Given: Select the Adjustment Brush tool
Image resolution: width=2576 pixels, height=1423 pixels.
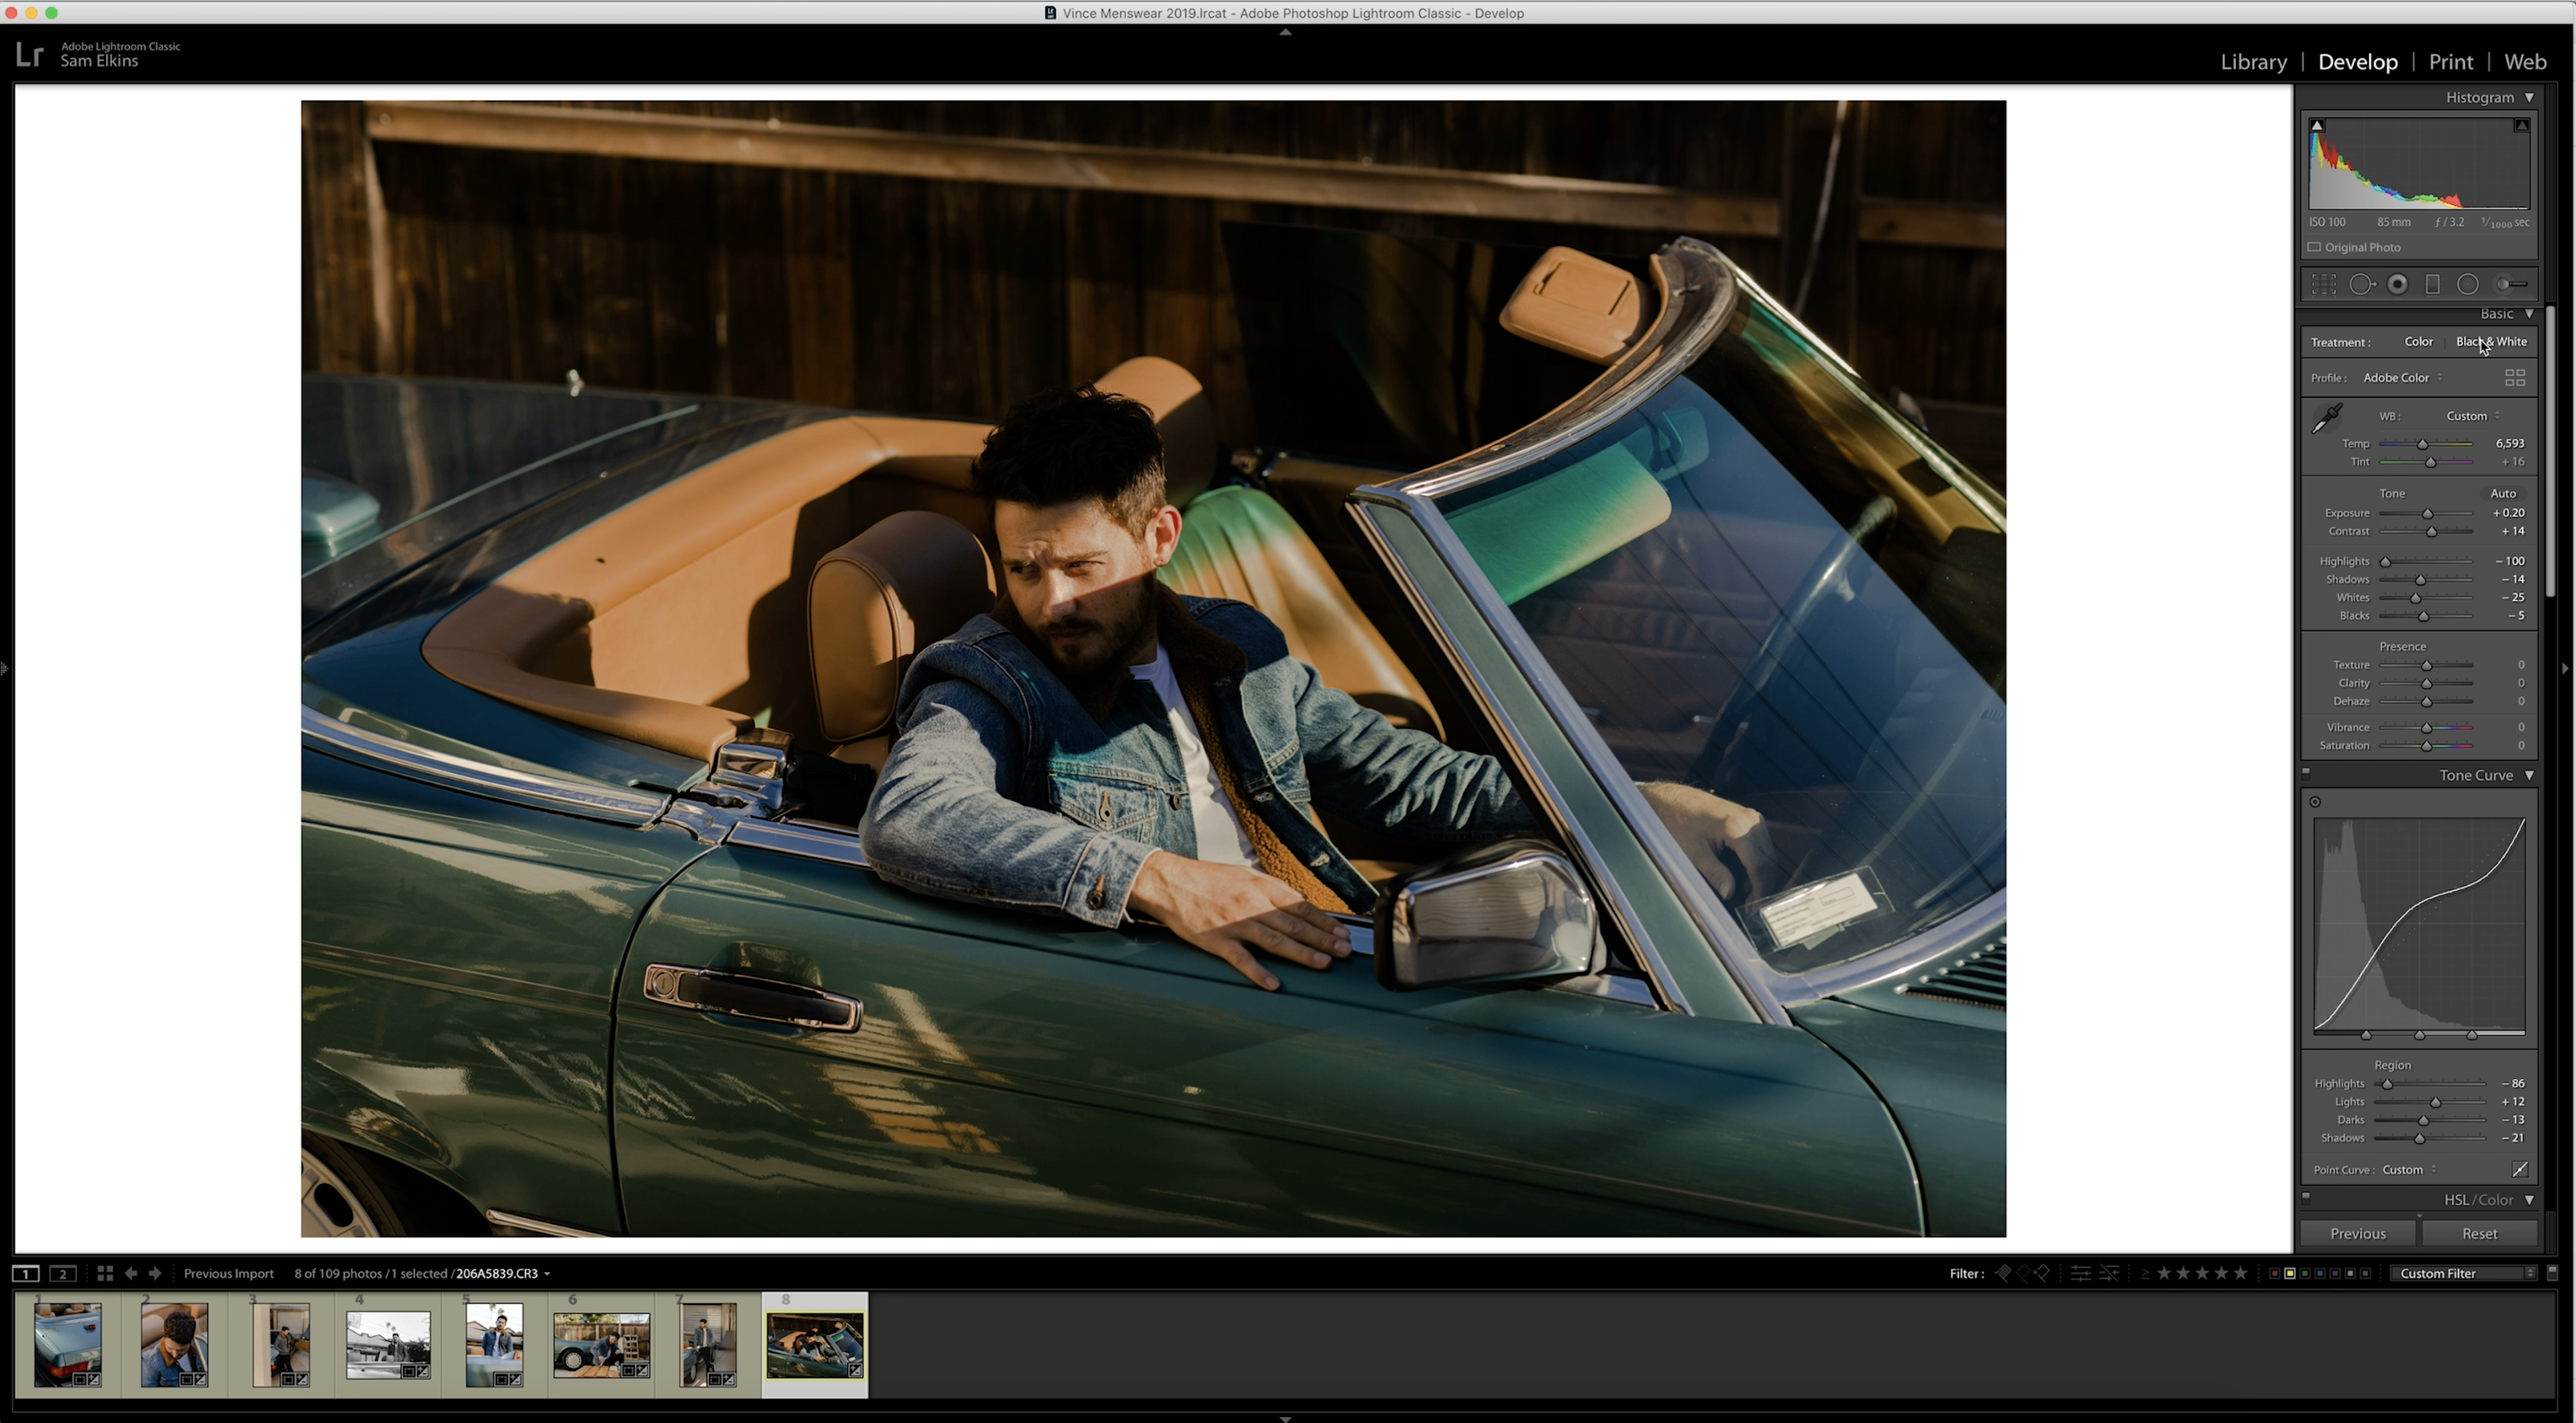Looking at the screenshot, I should coord(2511,285).
